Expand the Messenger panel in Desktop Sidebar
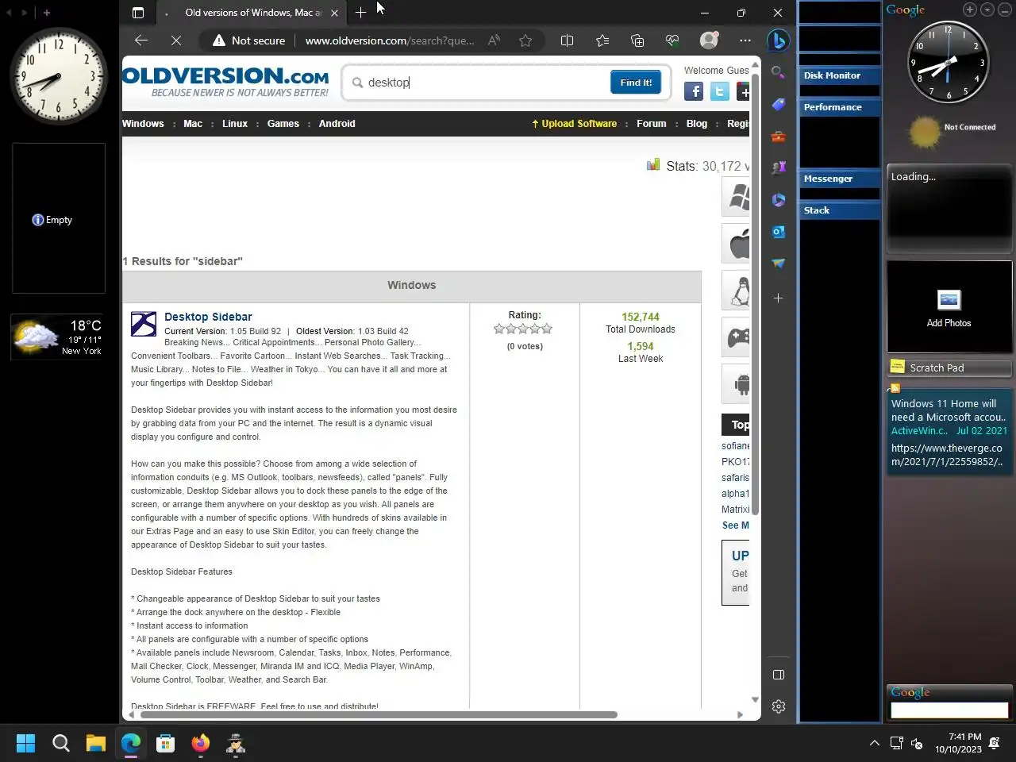 point(840,179)
